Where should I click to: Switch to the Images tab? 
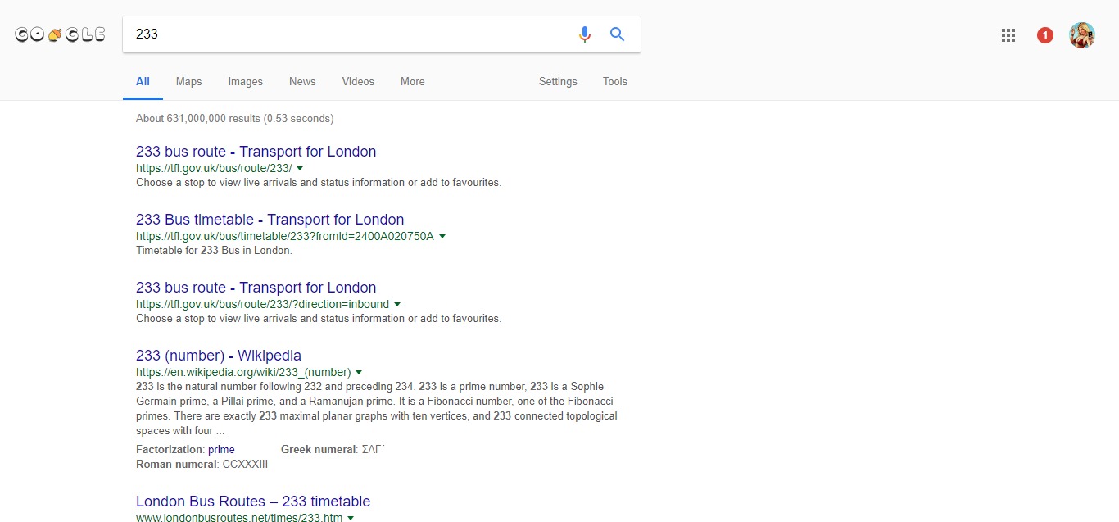(x=245, y=82)
